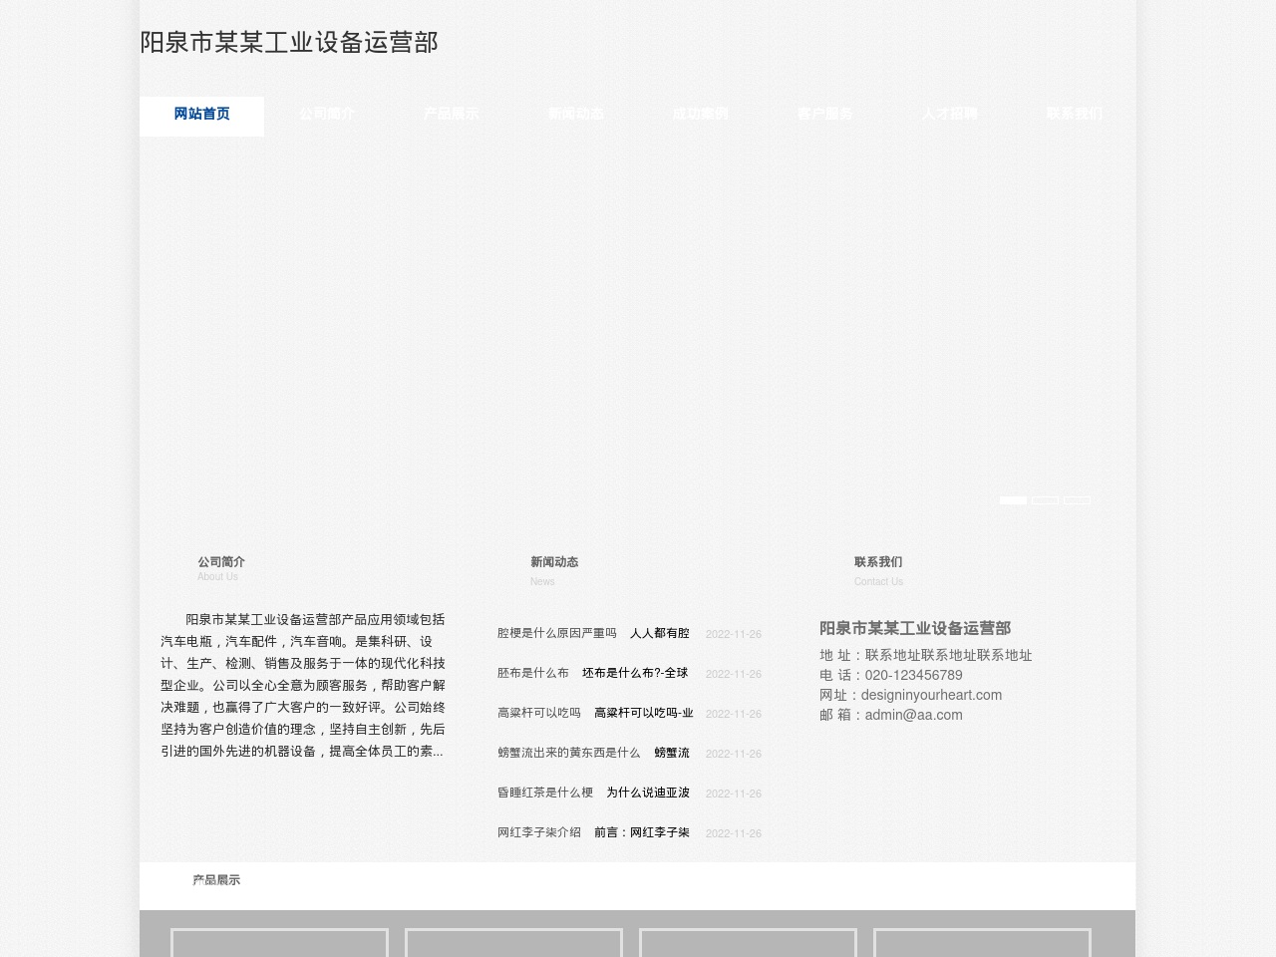Click the phone number 020-123456789
This screenshot has width=1276, height=957.
914,676
